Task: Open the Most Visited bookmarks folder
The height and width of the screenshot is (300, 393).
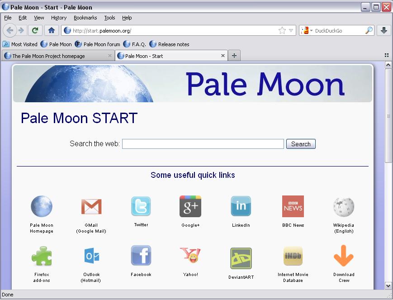Action: point(20,44)
